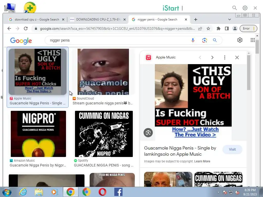Image resolution: width=263 pixels, height=197 pixels.
Task: Open Action Center flag in system tray
Action: coord(225,192)
